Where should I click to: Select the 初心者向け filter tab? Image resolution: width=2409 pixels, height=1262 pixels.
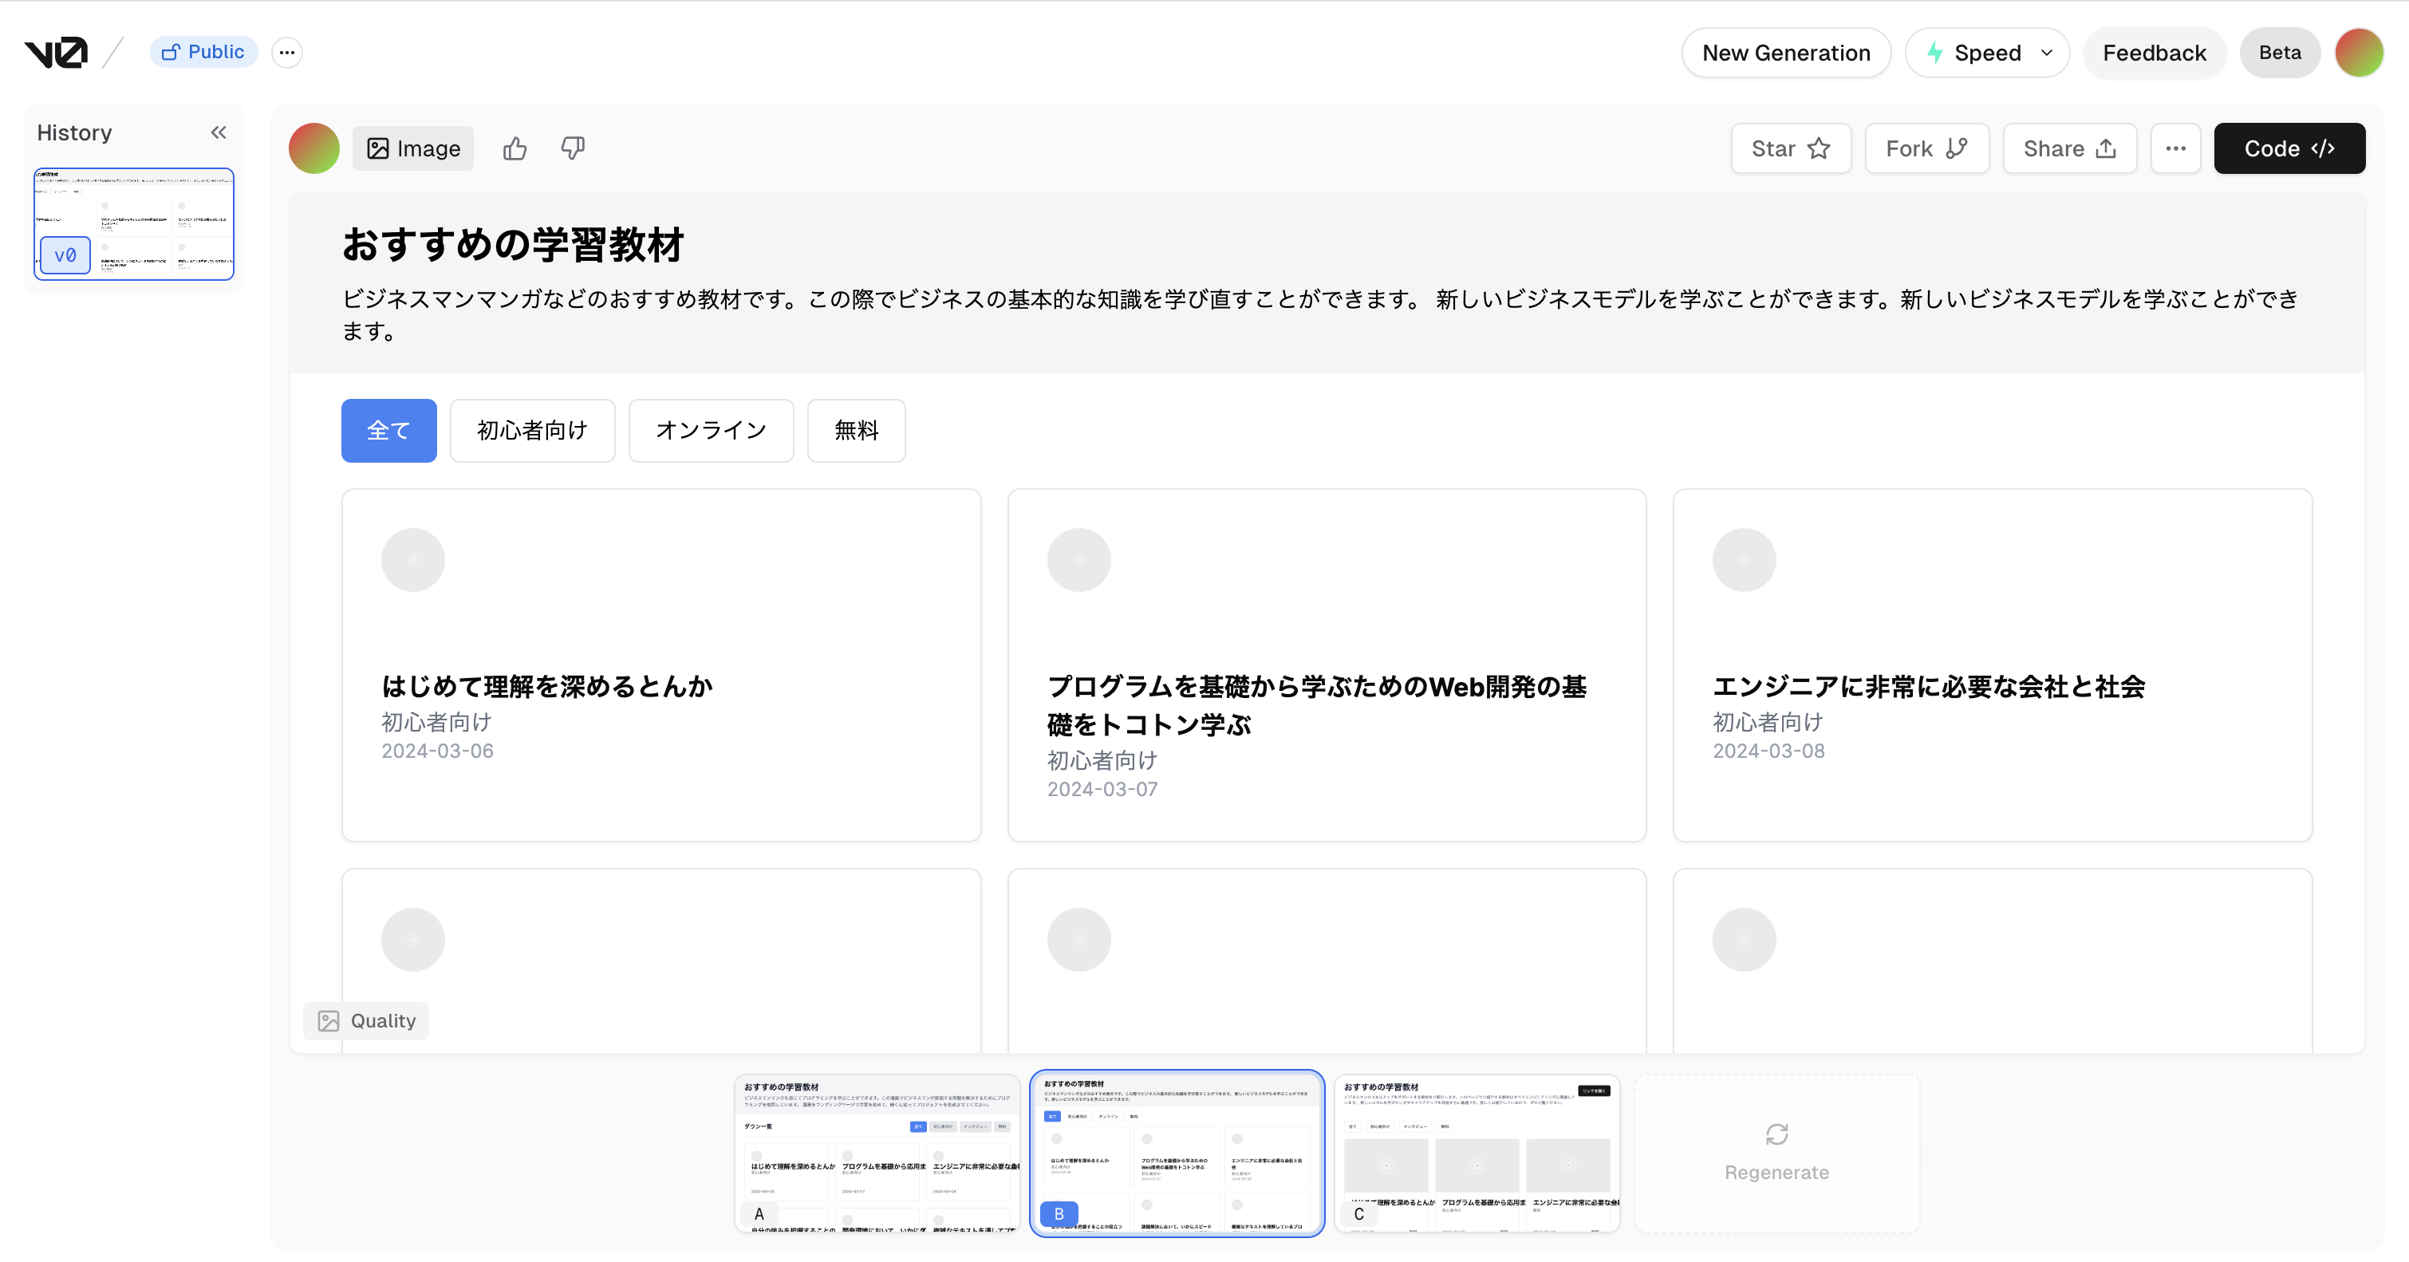pos(532,430)
